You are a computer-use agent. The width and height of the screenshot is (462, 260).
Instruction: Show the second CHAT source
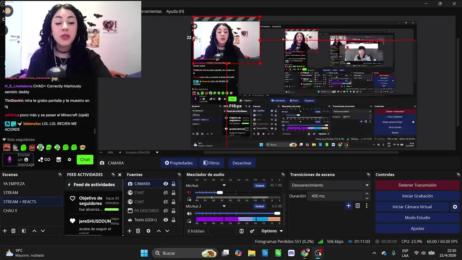pos(166,202)
